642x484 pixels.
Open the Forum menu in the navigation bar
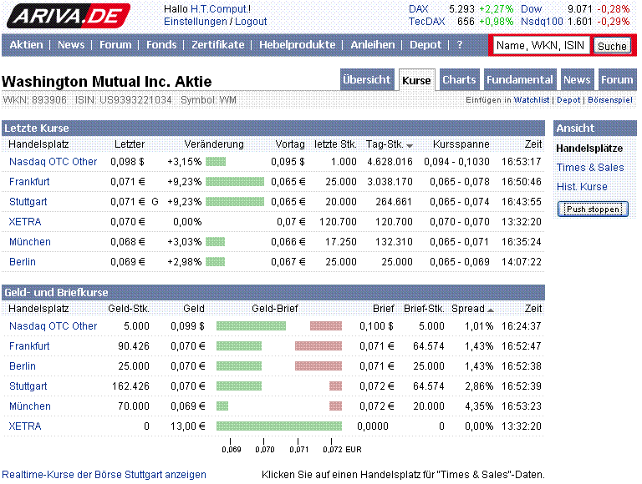115,44
